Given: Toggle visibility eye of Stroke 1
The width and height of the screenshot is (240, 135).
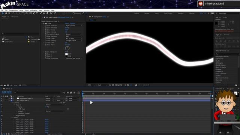Looking at the screenshot, I should pos(1,111).
